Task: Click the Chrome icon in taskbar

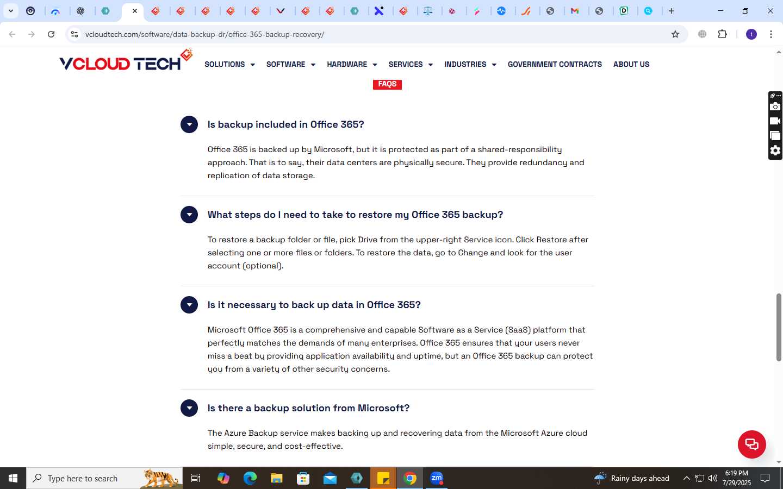Action: [x=411, y=478]
